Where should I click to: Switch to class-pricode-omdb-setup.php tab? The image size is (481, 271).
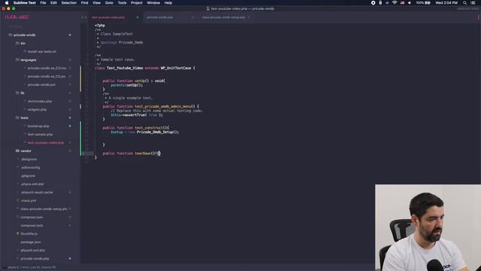pos(223,17)
